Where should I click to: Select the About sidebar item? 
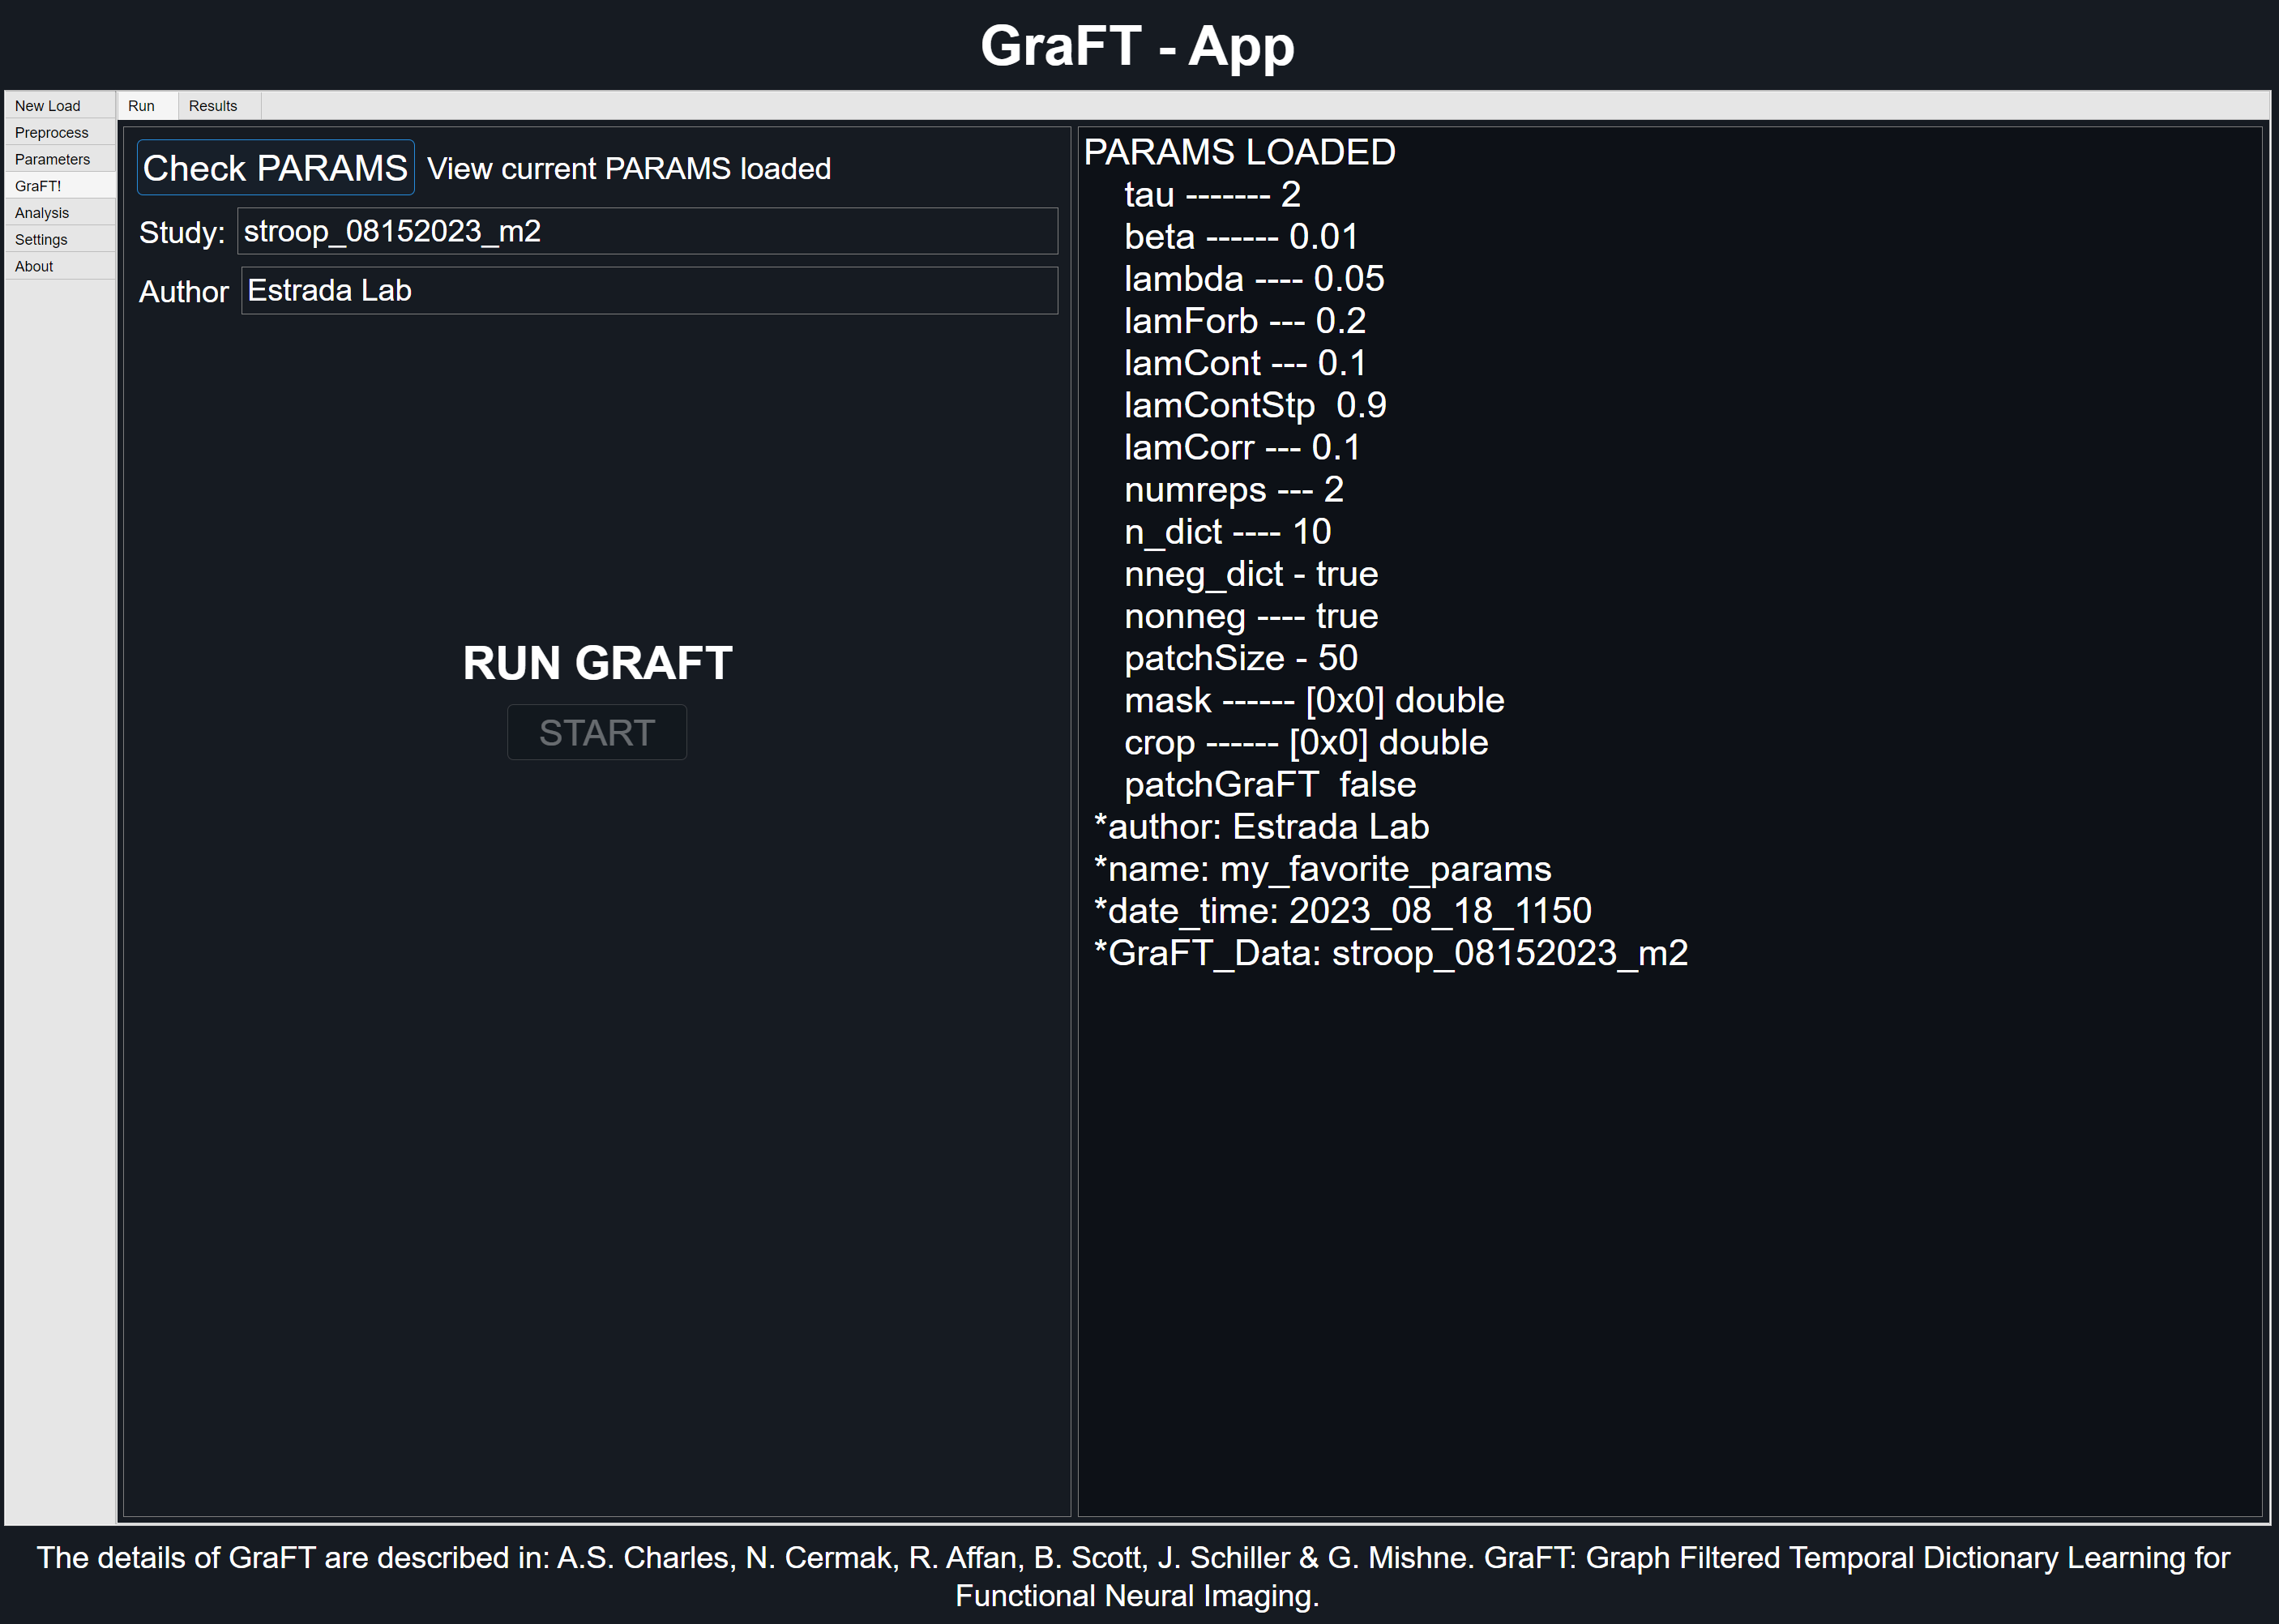pyautogui.click(x=32, y=263)
